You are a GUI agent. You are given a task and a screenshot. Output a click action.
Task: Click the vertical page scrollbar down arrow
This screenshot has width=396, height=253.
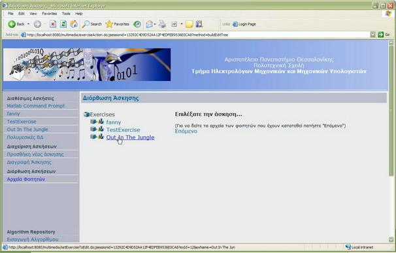391,239
